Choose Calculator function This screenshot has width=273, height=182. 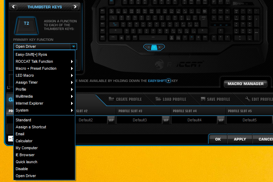click(44, 141)
